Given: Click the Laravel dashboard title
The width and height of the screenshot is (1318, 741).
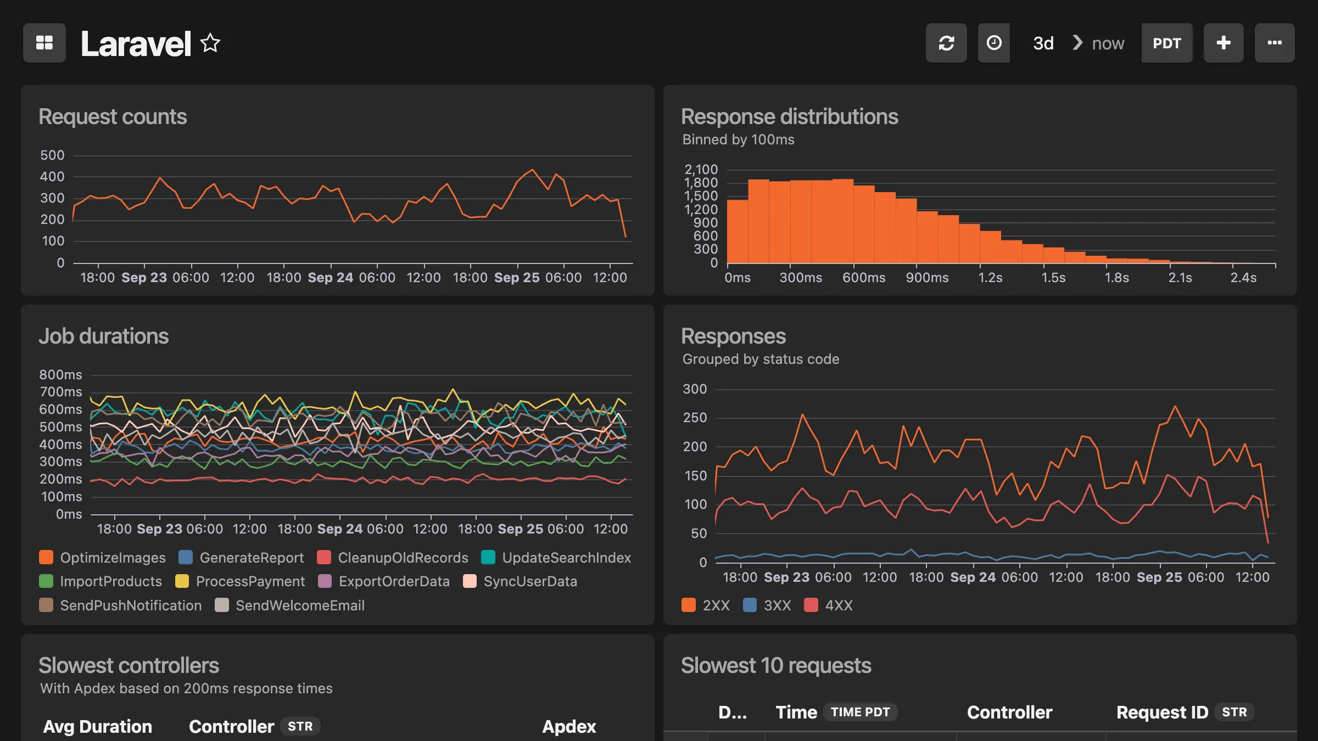Looking at the screenshot, I should click(x=136, y=43).
